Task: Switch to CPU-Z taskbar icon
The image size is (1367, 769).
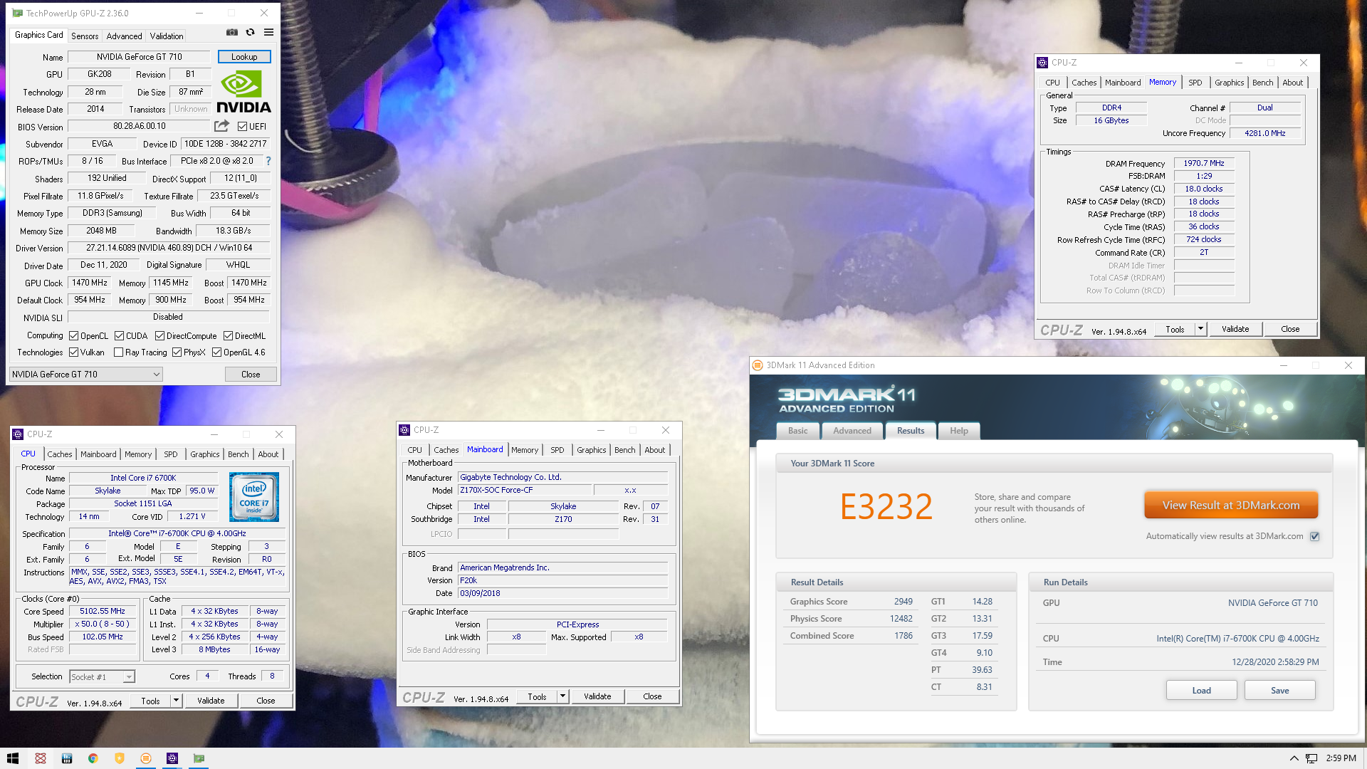Action: [x=172, y=758]
